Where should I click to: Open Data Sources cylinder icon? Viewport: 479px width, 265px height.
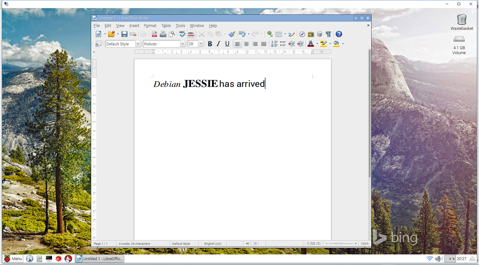(x=320, y=34)
